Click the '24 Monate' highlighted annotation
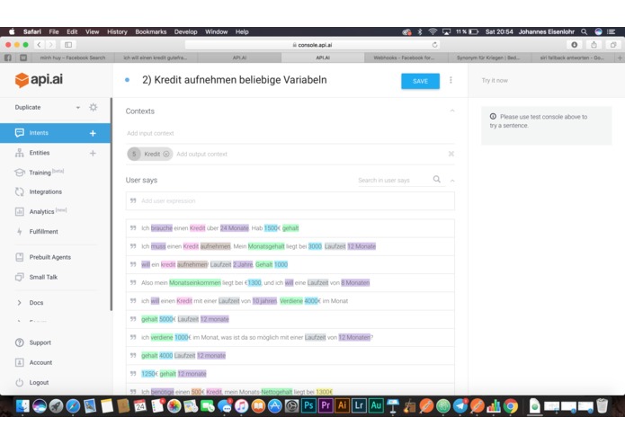The image size is (625, 444). point(235,228)
